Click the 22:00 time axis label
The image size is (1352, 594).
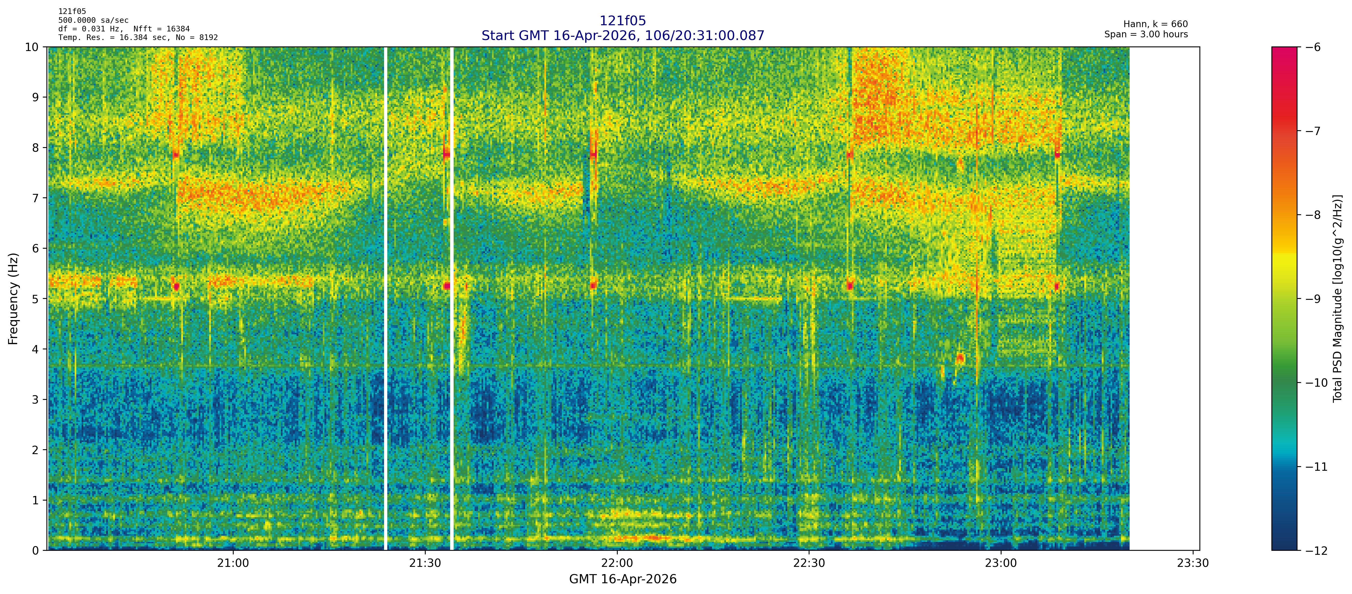(x=617, y=563)
